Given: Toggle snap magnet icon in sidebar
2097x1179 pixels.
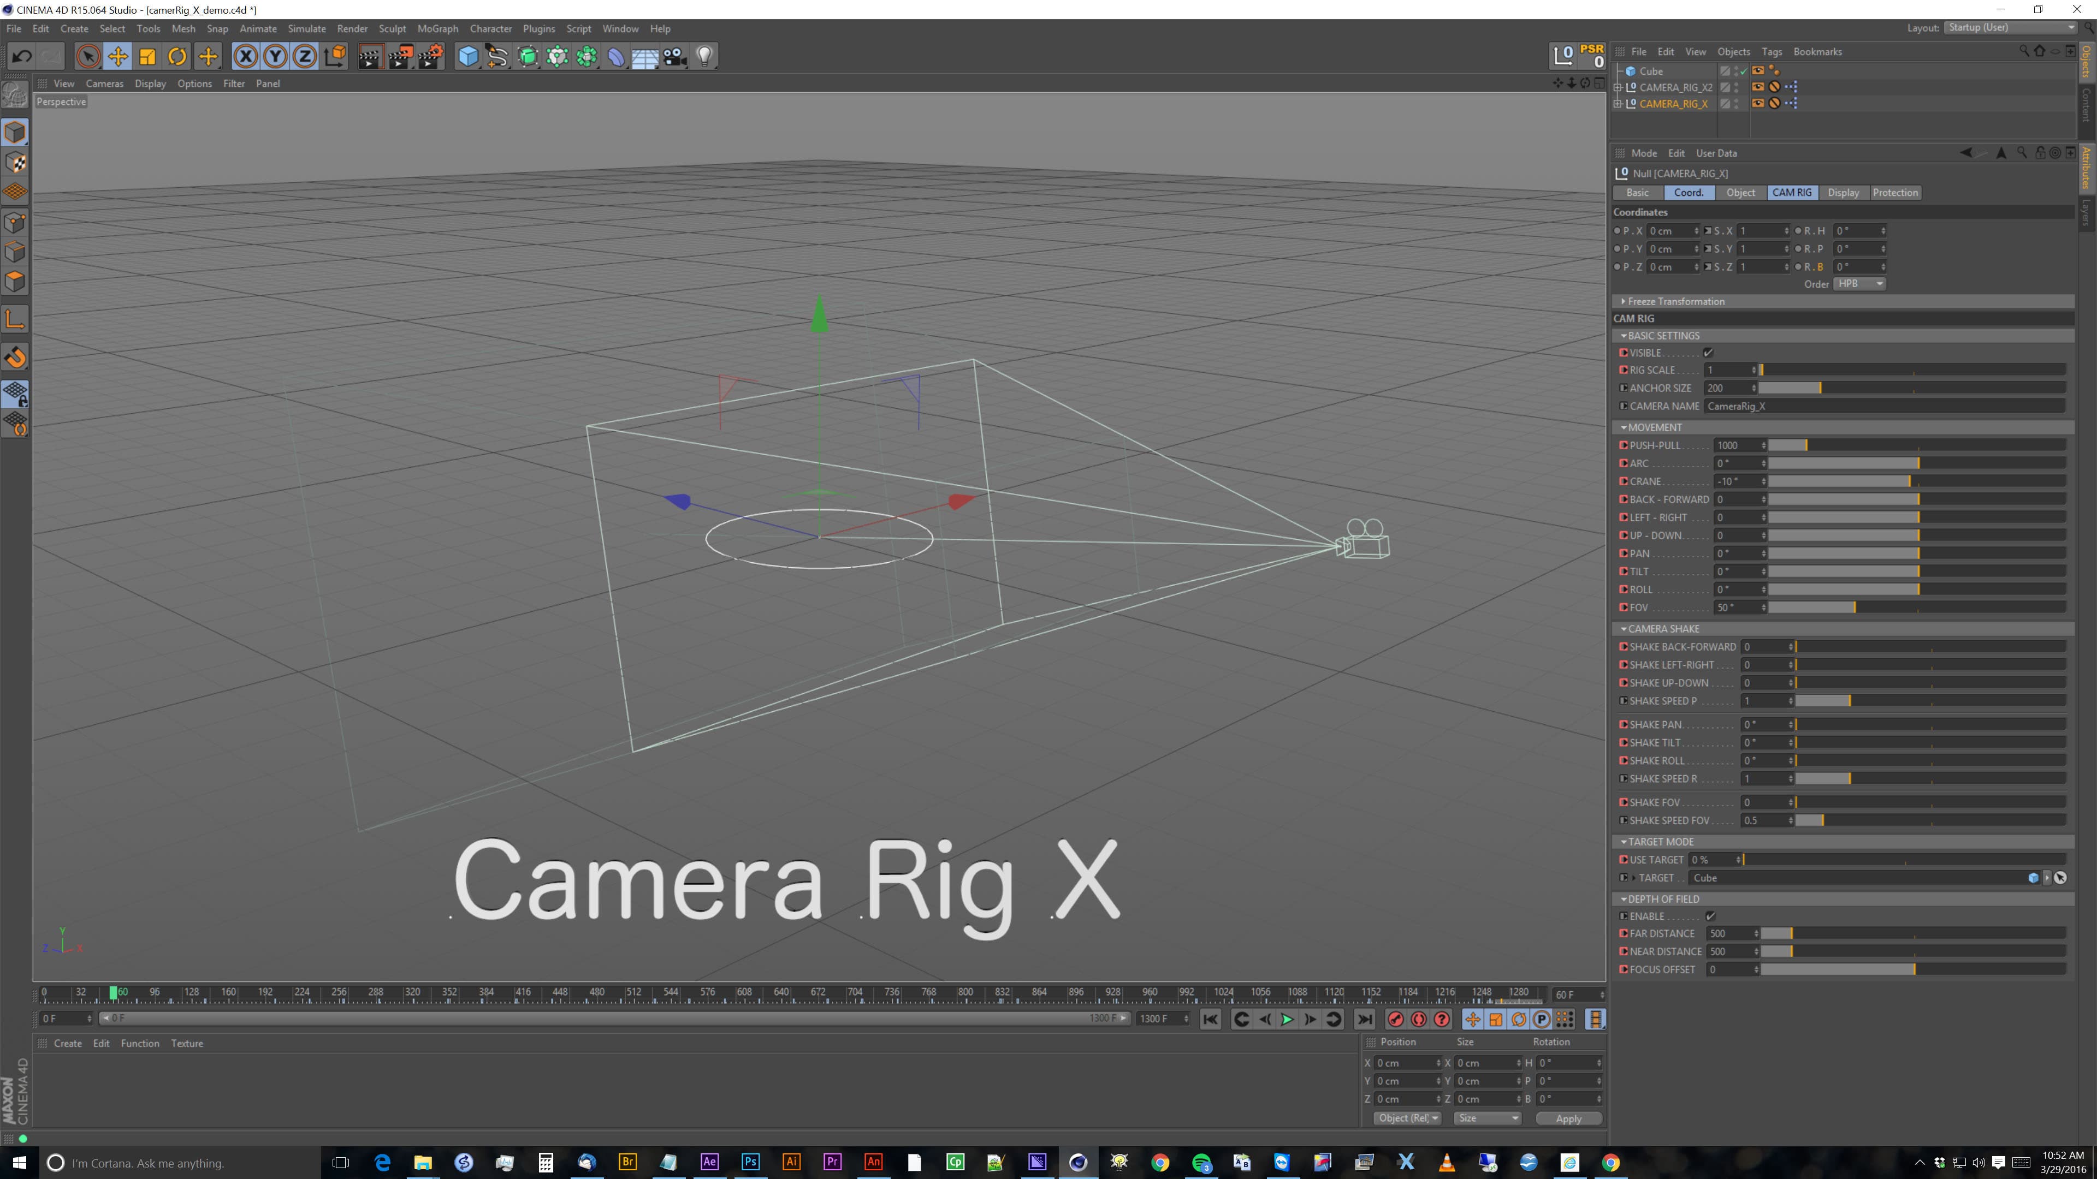Looking at the screenshot, I should [15, 357].
